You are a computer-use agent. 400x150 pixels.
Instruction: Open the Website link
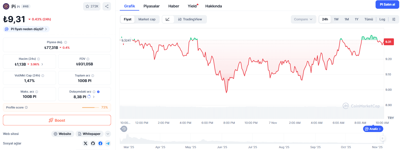tap(63, 134)
